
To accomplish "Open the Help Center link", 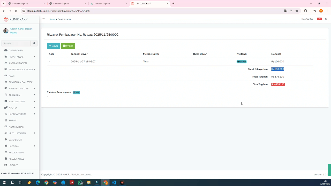I will pyautogui.click(x=307, y=19).
